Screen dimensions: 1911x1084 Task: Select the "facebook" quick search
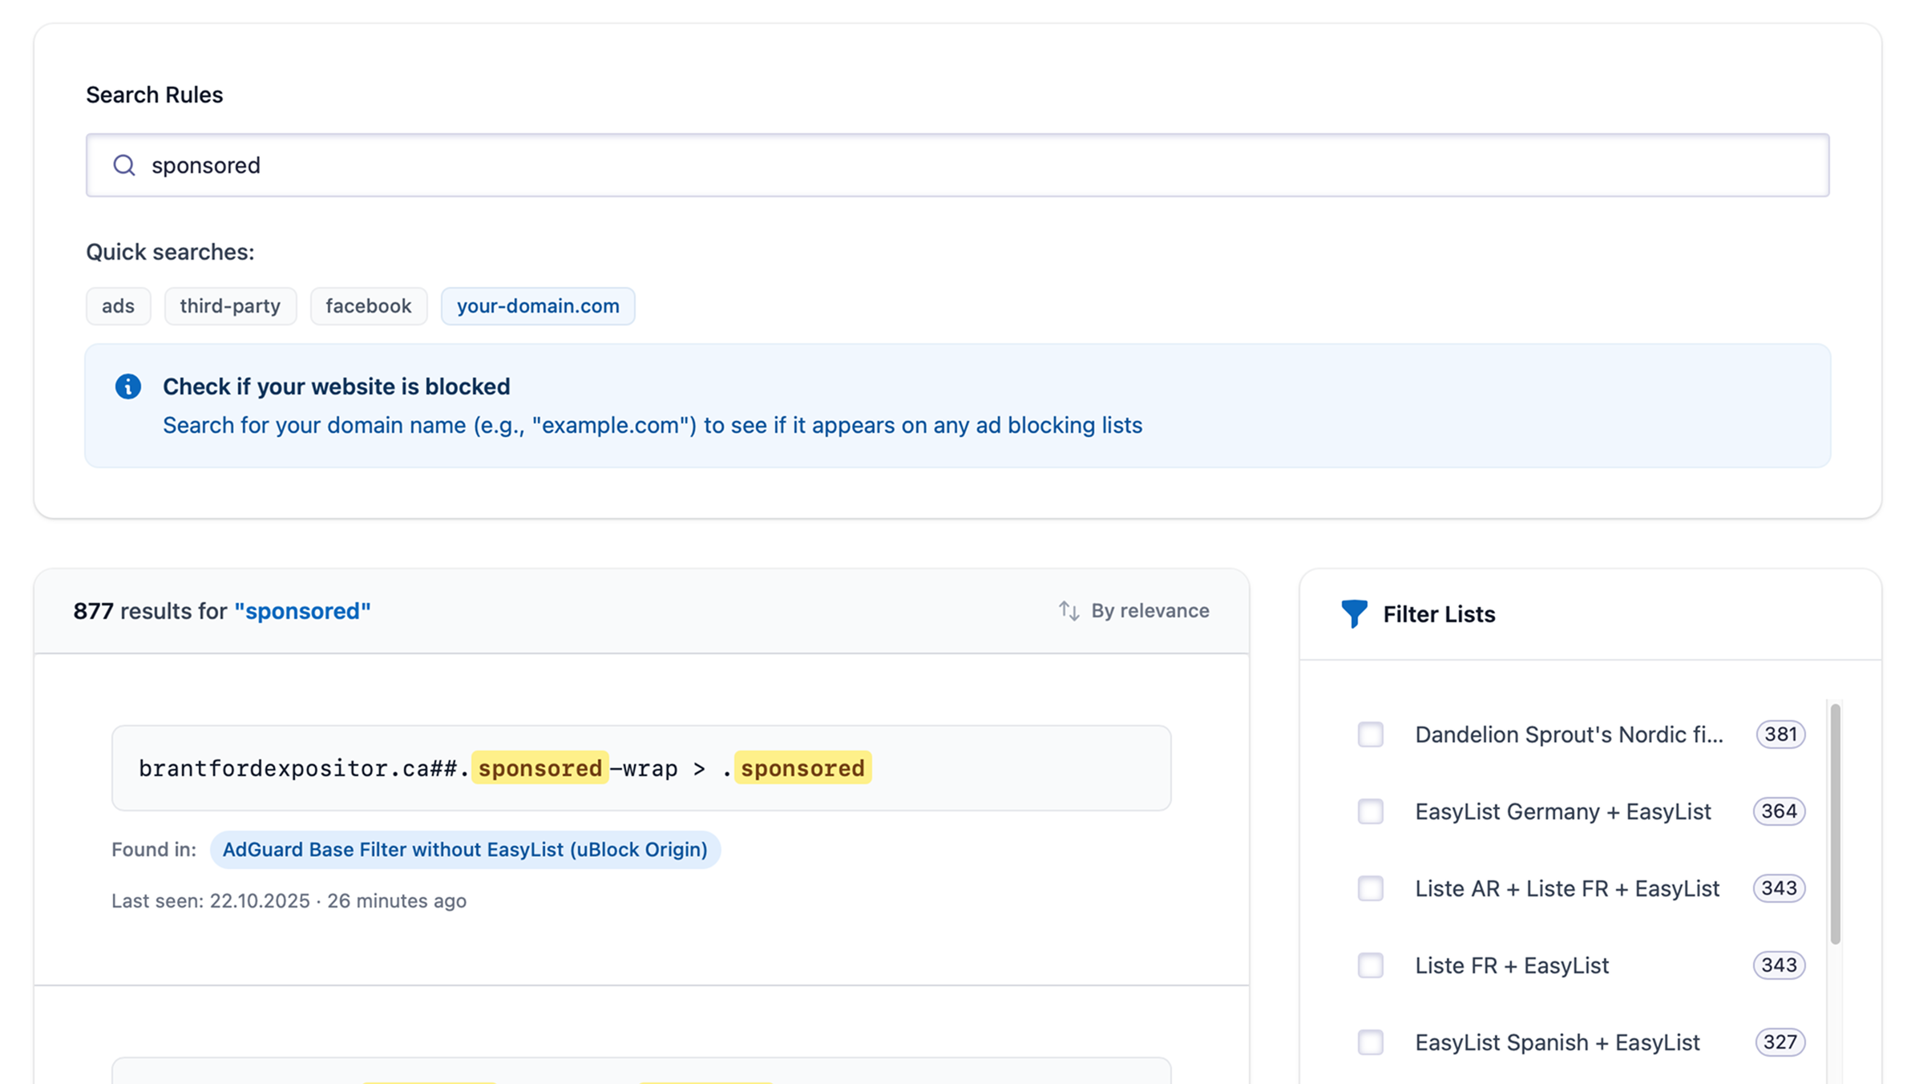369,305
